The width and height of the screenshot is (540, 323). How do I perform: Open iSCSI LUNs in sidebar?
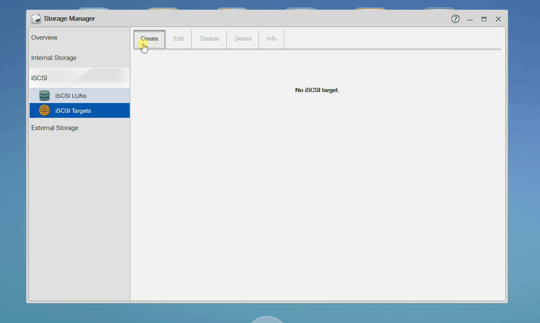click(79, 96)
